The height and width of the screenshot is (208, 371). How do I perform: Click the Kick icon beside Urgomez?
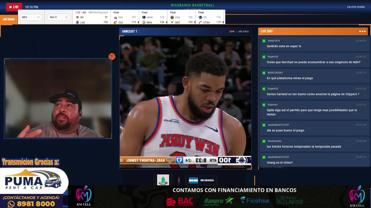(264, 105)
